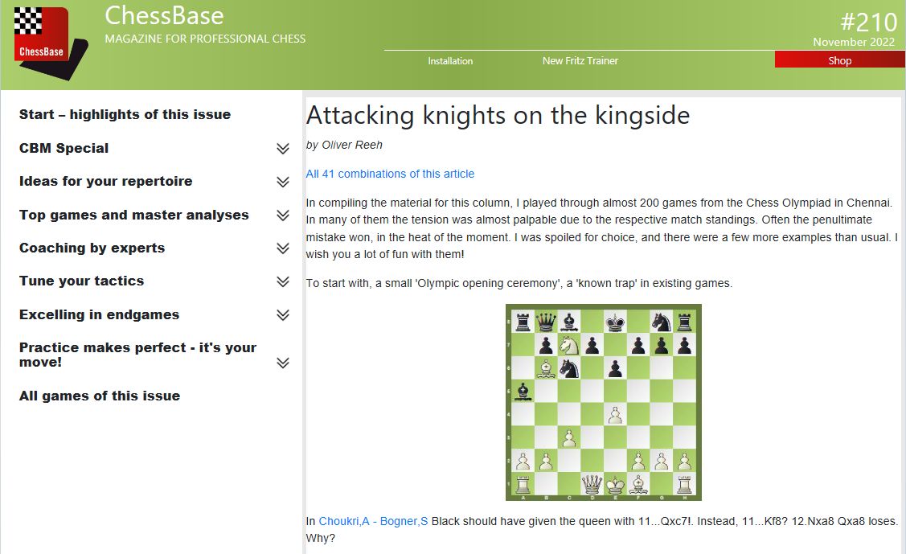Image resolution: width=906 pixels, height=554 pixels.
Task: Click the black pawn on b7
Action: coord(546,345)
